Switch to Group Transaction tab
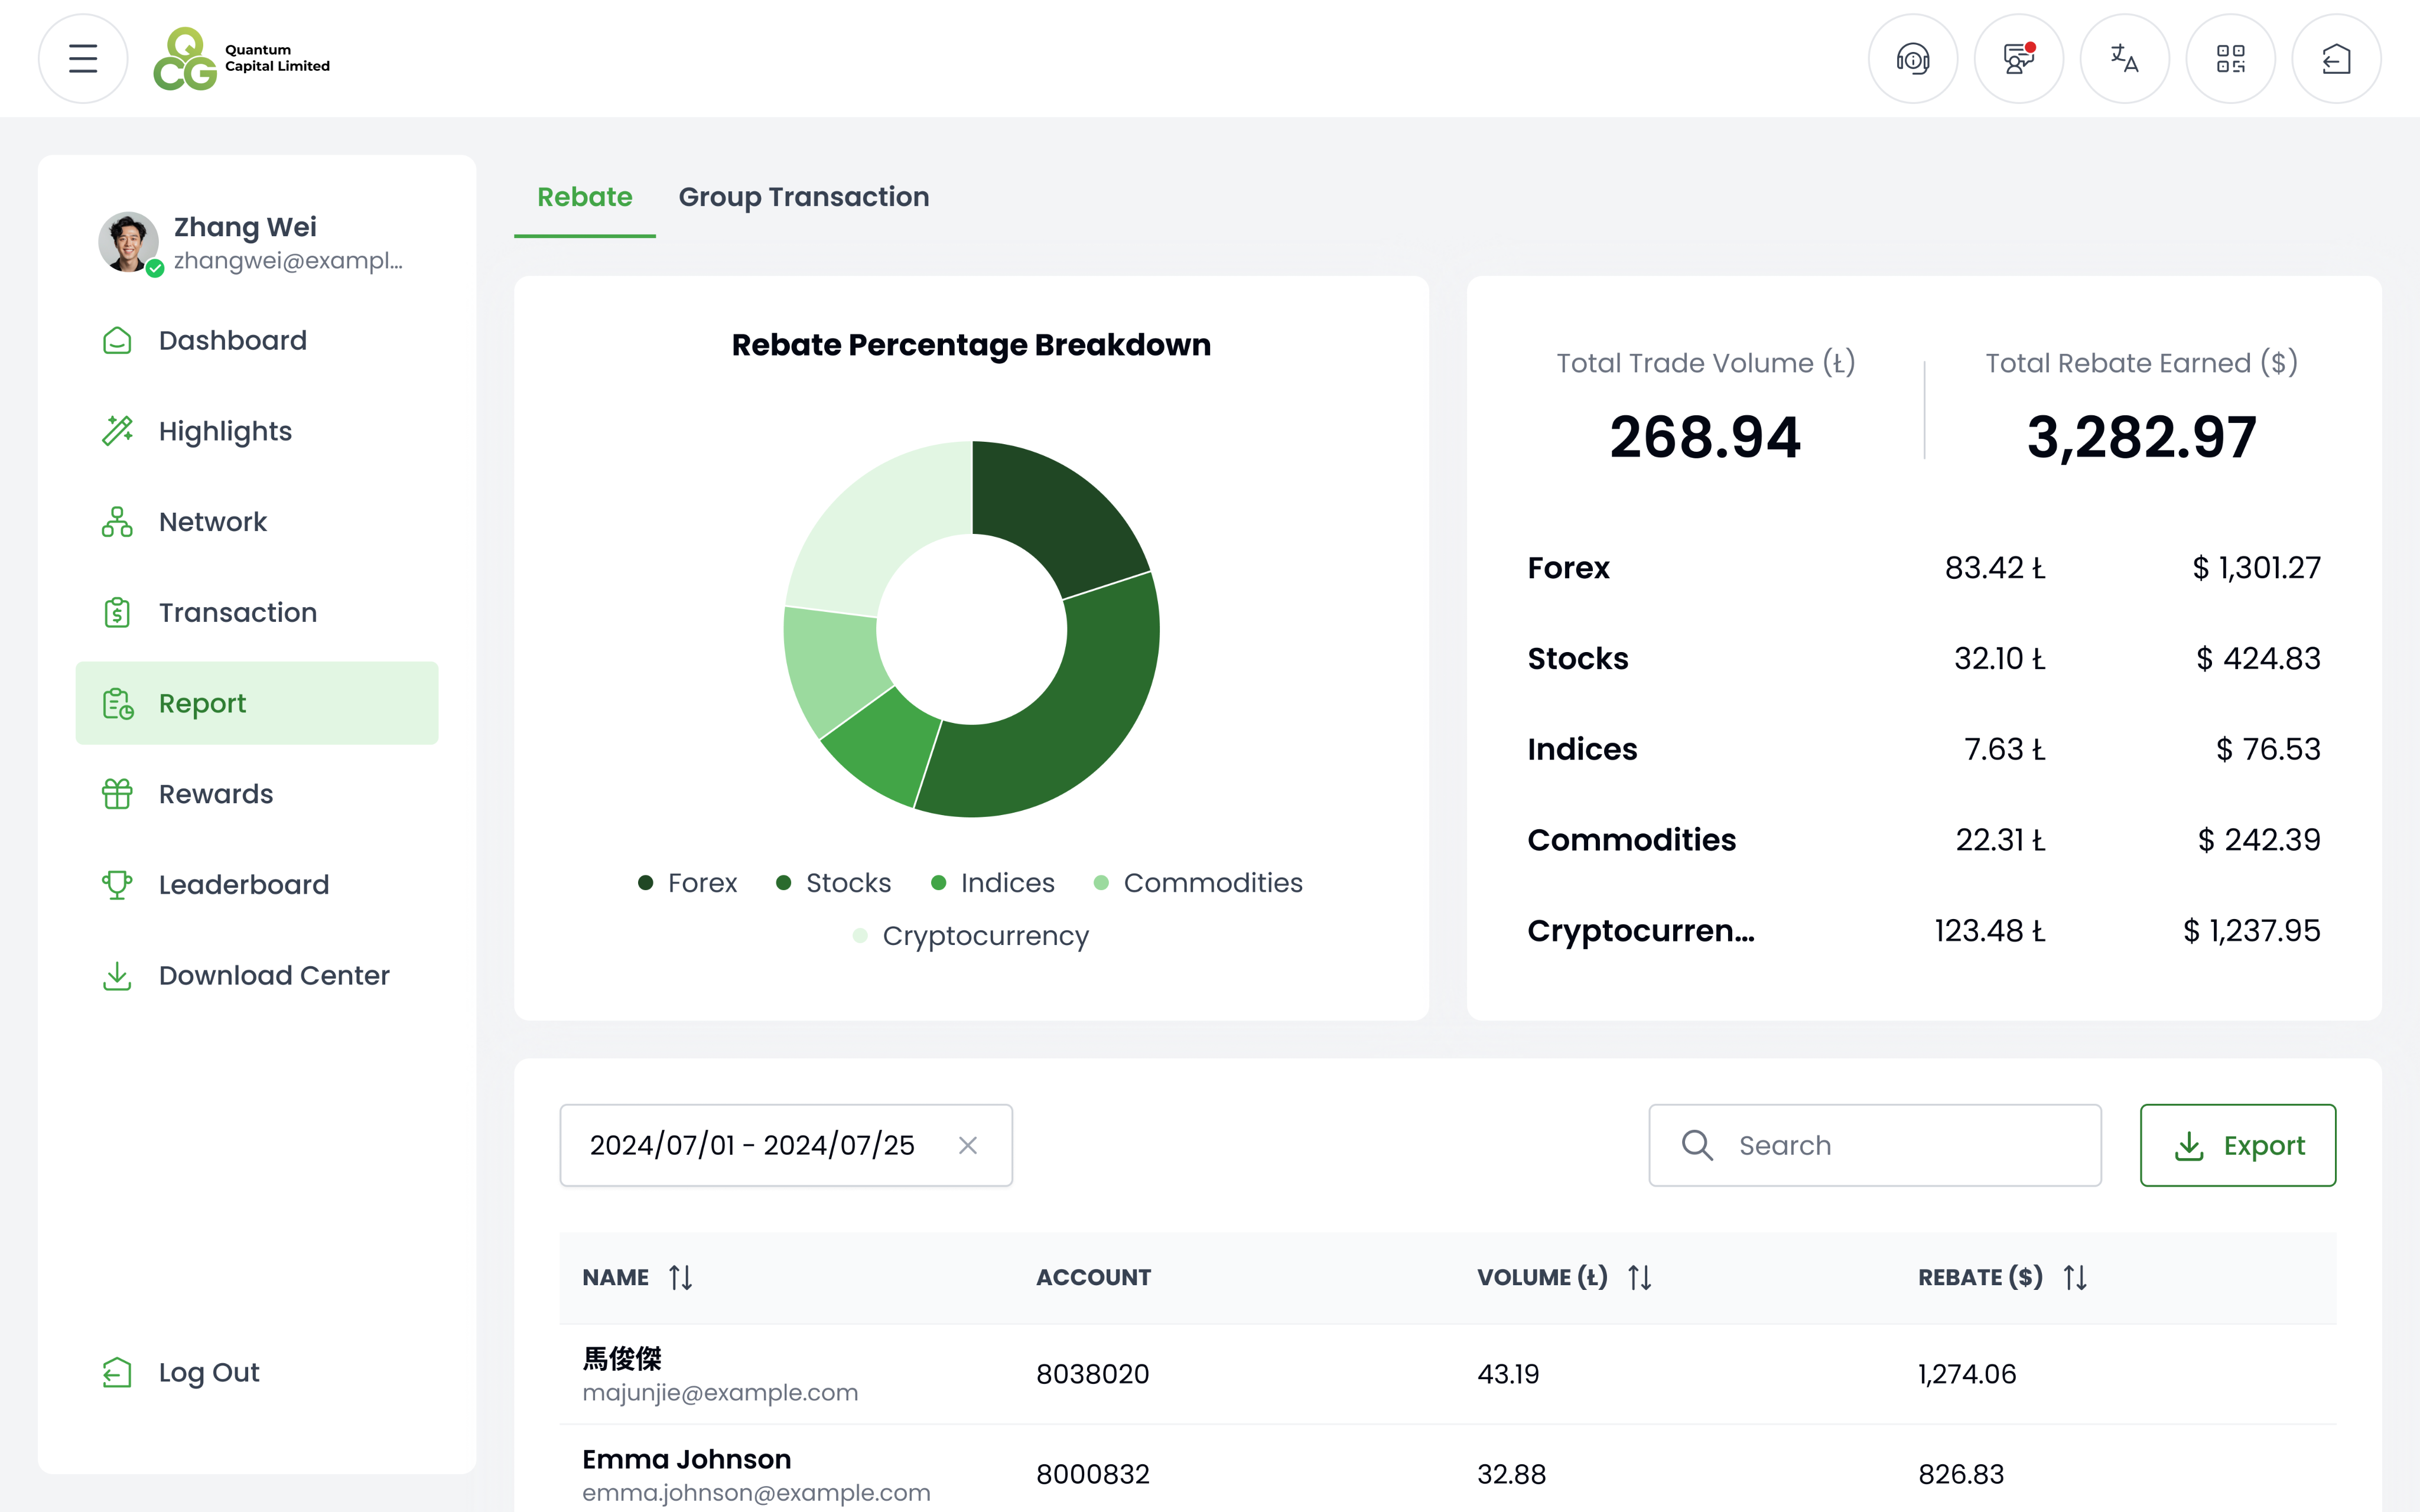Viewport: 2420px width, 1512px height. coord(803,197)
